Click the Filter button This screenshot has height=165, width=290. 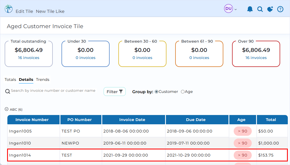pos(115,92)
